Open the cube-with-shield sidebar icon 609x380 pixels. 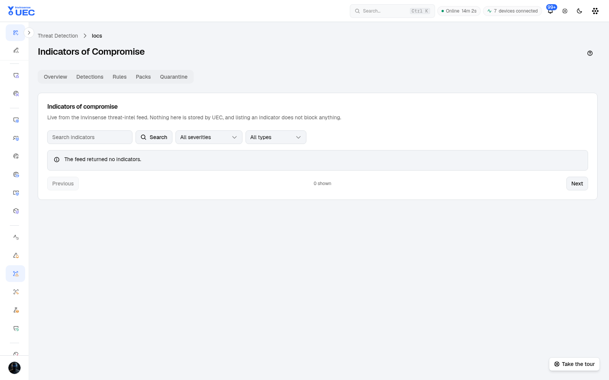point(16,211)
